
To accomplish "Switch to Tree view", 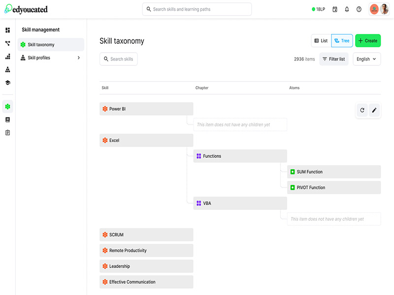I will [342, 41].
